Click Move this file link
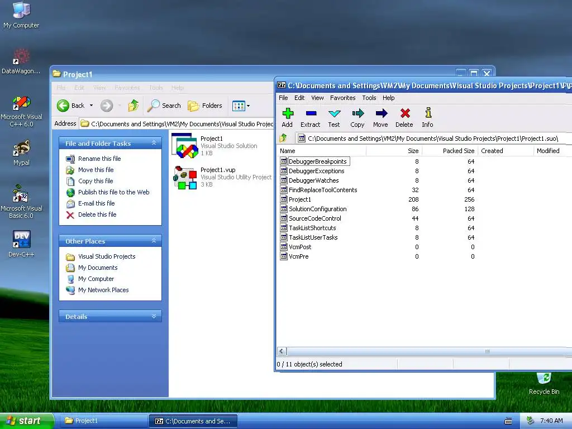The height and width of the screenshot is (429, 572). [96, 170]
